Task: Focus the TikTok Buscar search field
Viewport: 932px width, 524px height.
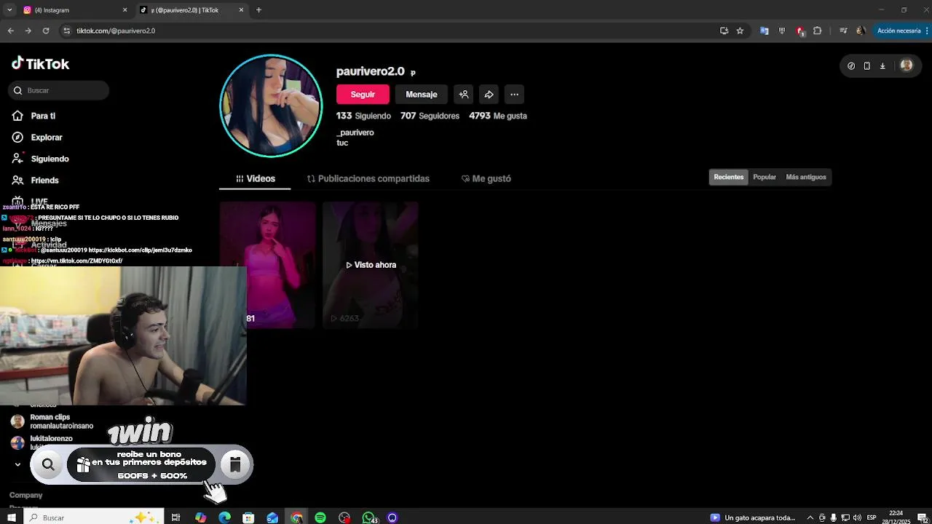Action: pos(59,90)
